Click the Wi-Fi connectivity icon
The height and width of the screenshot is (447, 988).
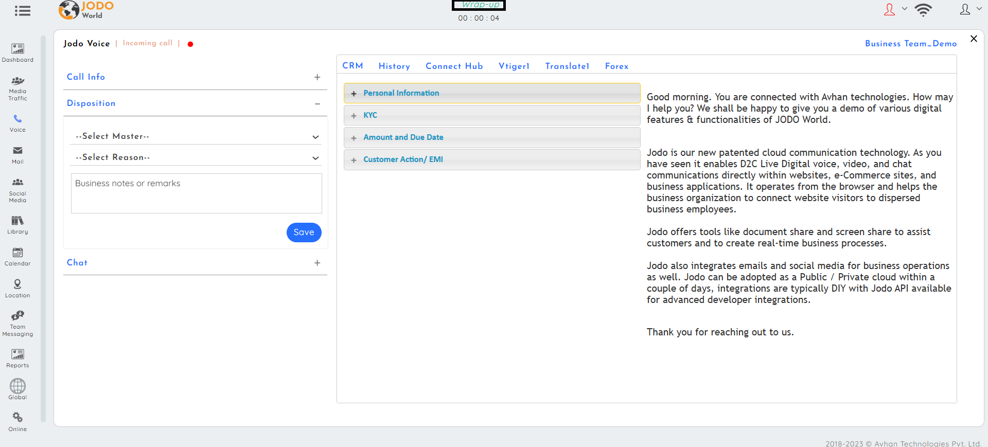[x=924, y=10]
